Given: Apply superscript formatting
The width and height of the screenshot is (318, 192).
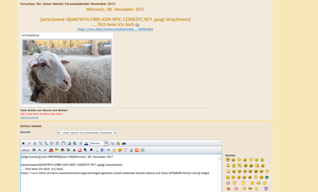Looking at the screenshot, I should 45,150.
